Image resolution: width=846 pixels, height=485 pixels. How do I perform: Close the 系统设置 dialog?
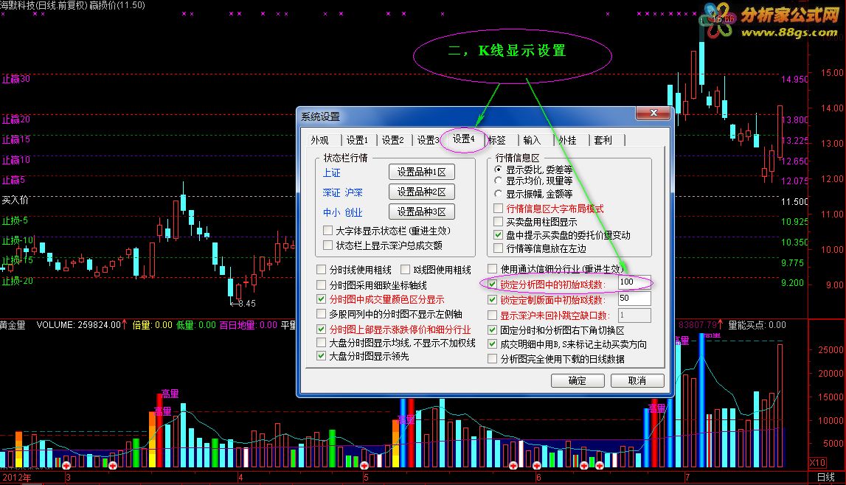pos(653,113)
